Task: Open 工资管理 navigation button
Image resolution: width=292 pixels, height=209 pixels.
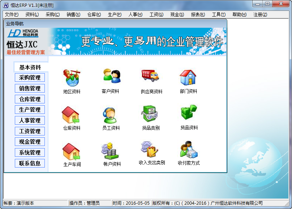Action: [30, 131]
